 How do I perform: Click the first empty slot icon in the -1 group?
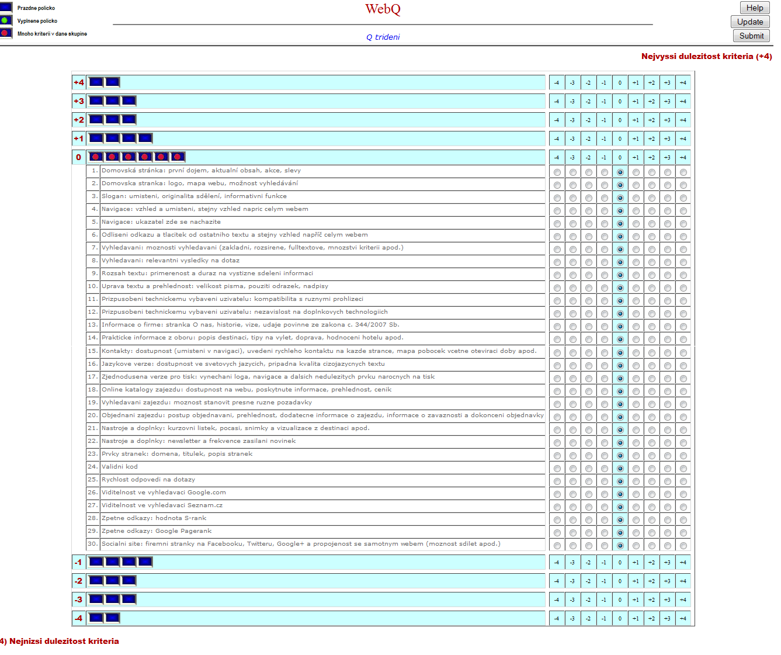coord(96,562)
